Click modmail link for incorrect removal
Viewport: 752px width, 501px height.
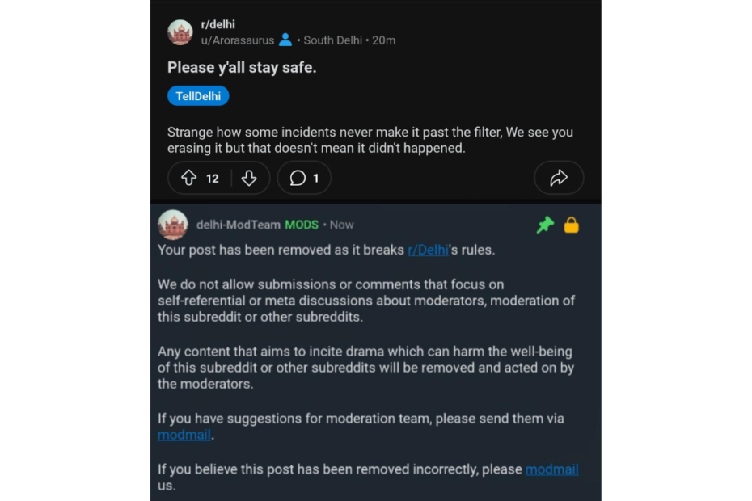pos(551,469)
